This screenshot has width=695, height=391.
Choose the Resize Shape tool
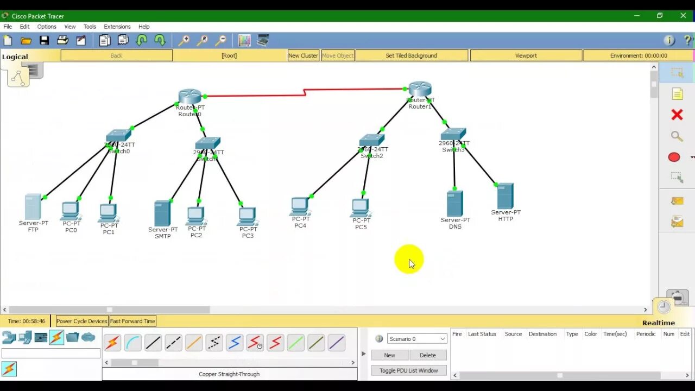[x=677, y=177]
